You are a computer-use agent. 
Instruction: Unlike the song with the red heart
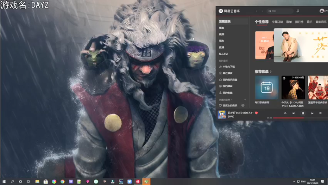[256, 113]
